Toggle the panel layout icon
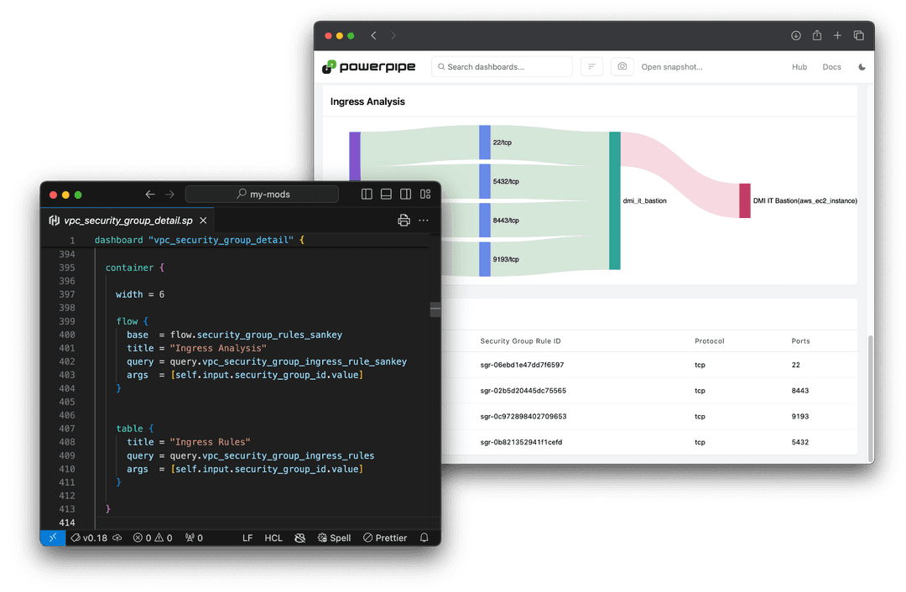The image size is (906, 592). [386, 194]
